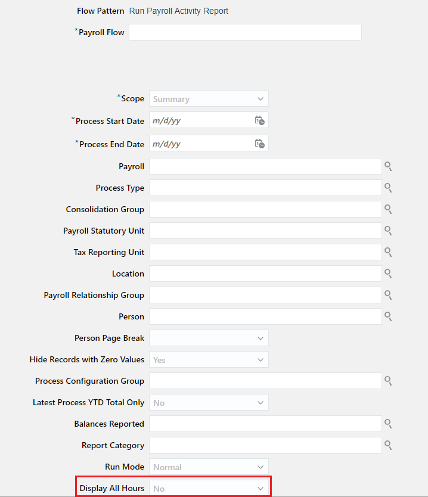
Task: Open the Person search lookup
Action: [x=387, y=316]
